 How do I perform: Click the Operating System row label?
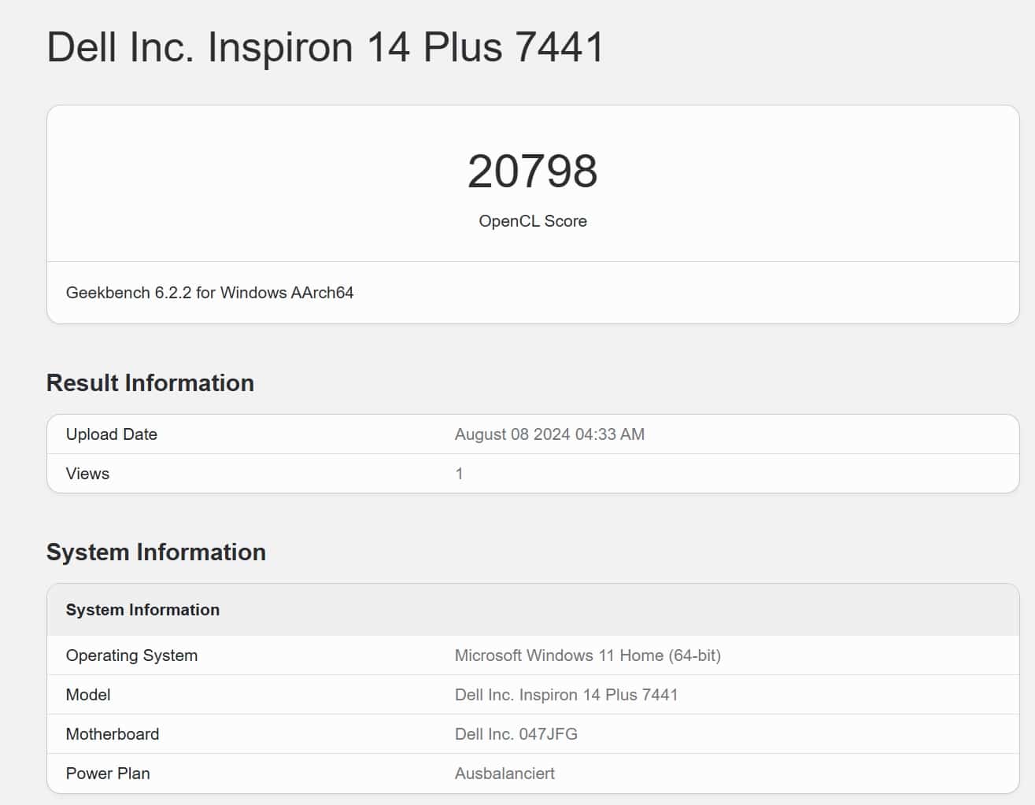[131, 655]
